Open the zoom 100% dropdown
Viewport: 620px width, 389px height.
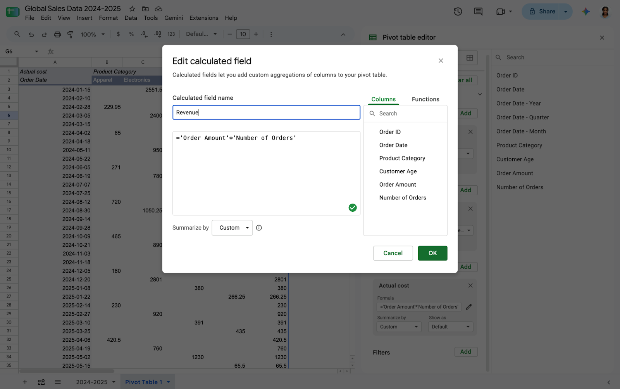[93, 35]
